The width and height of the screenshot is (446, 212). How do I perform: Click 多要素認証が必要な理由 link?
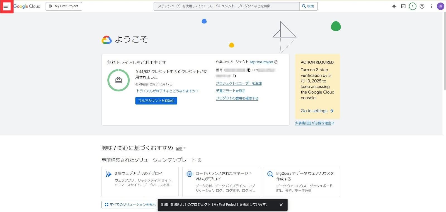point(315,123)
